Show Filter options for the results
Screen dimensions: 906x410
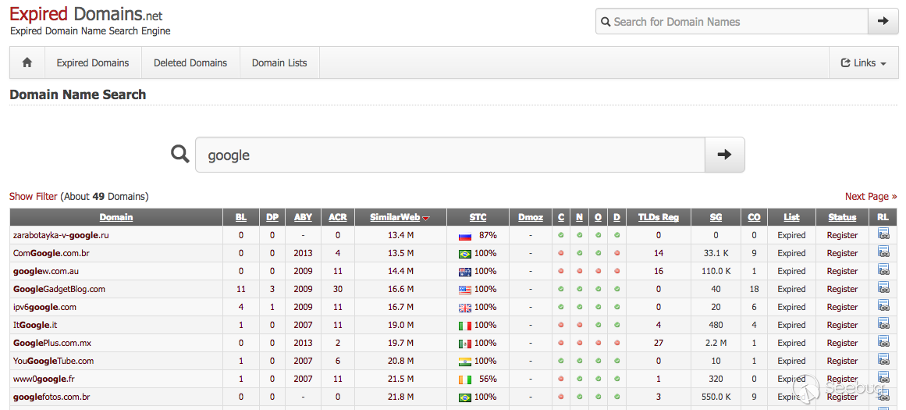pos(34,197)
